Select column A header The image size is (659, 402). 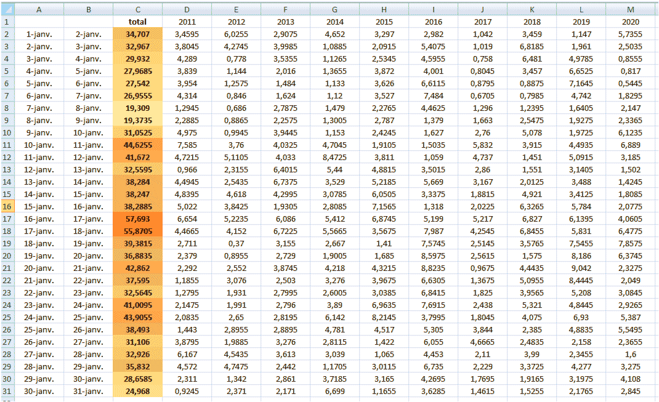[x=39, y=9]
